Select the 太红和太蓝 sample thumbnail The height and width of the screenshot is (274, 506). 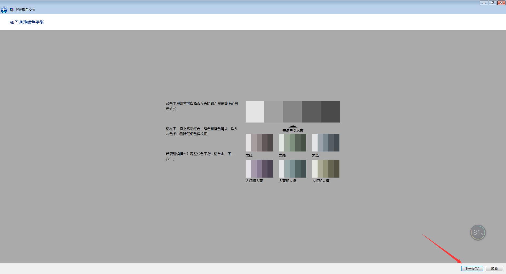click(x=259, y=169)
